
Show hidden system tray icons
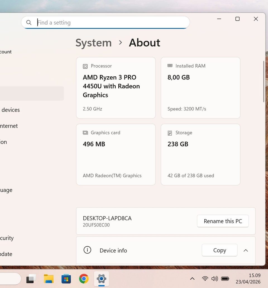point(192,278)
